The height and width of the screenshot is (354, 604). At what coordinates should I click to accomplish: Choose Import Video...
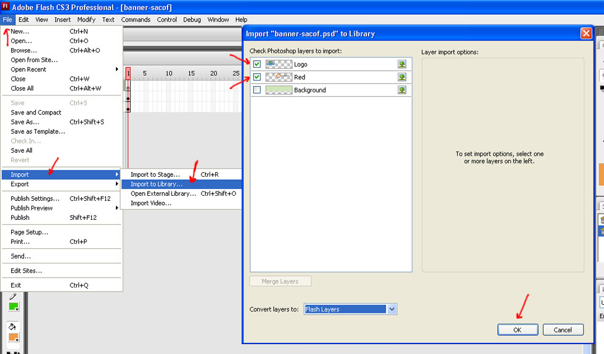(x=181, y=203)
